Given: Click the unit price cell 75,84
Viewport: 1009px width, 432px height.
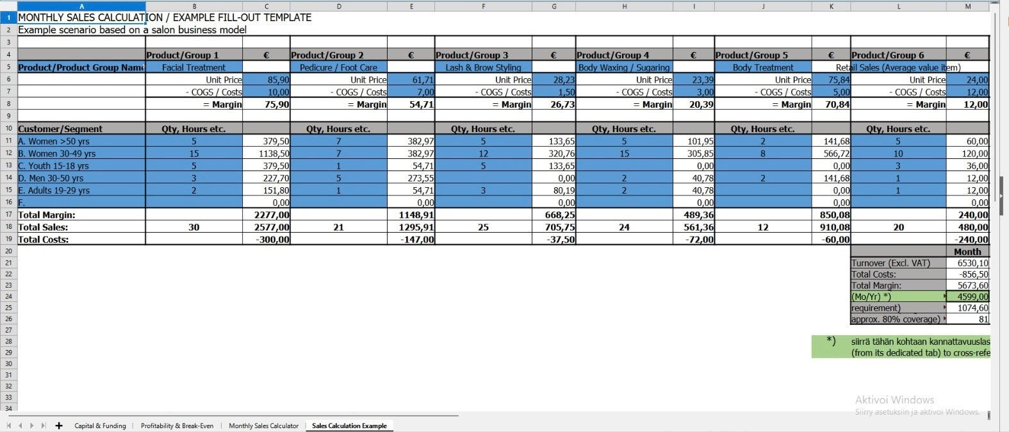Looking at the screenshot, I should point(831,79).
